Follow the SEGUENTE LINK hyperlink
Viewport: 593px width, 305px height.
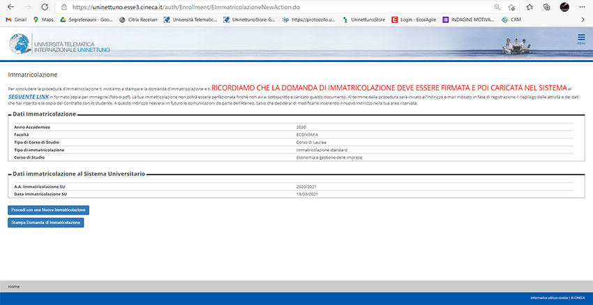(x=28, y=96)
